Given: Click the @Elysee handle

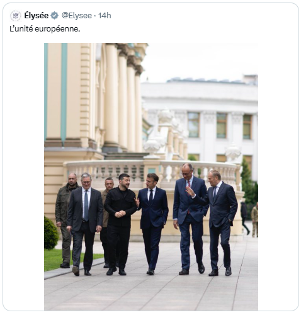Looking at the screenshot, I should coord(76,16).
